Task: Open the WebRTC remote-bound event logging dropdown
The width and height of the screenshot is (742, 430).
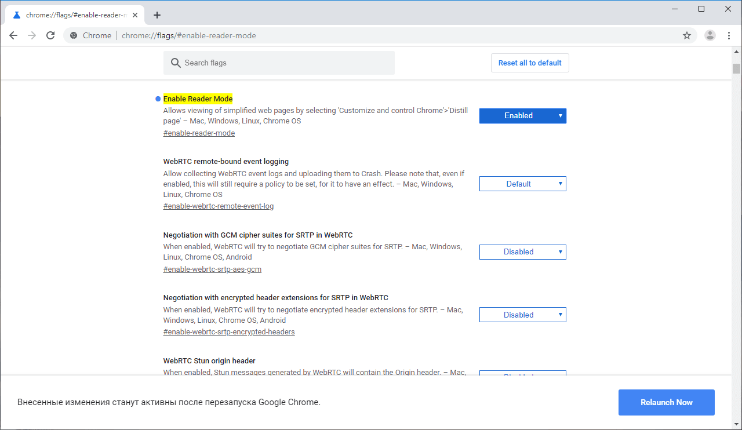Action: click(522, 184)
